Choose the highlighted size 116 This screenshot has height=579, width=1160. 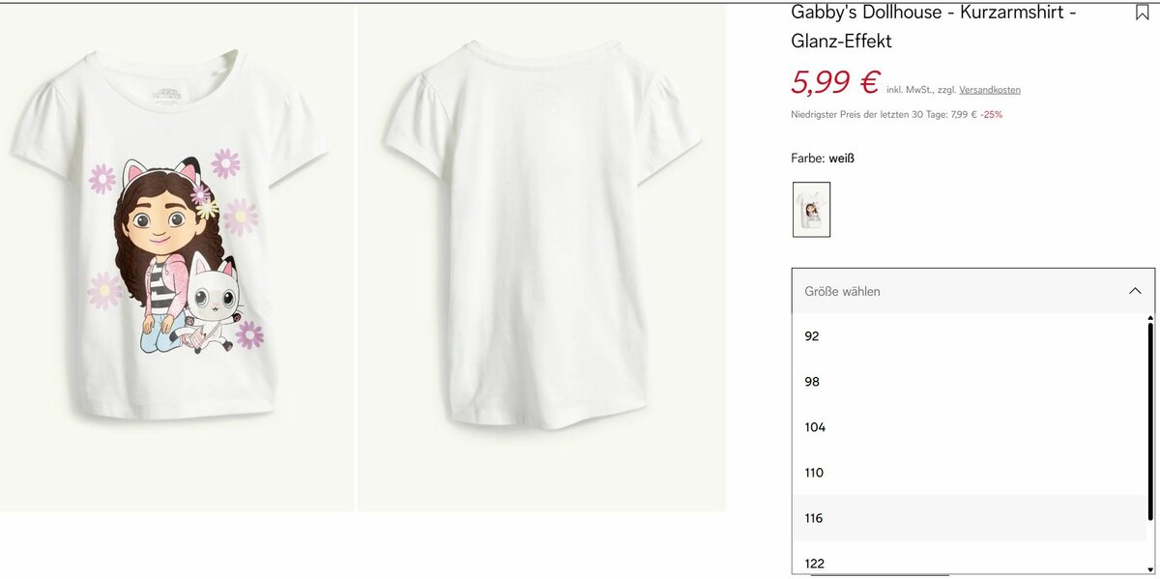click(814, 518)
